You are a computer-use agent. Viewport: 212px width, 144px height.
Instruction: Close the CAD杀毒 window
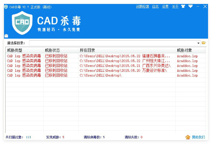tap(205, 6)
